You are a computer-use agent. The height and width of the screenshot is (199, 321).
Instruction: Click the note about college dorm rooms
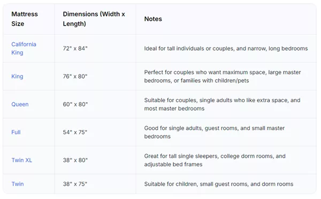point(215,160)
